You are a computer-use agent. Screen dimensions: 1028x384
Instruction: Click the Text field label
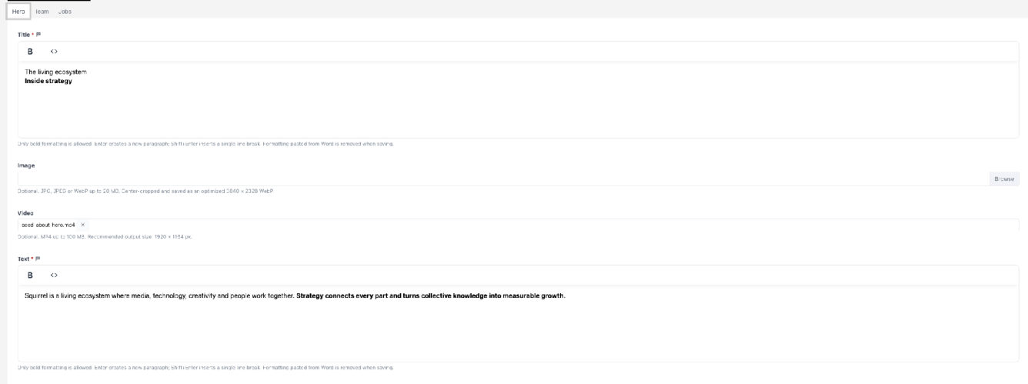(x=25, y=259)
